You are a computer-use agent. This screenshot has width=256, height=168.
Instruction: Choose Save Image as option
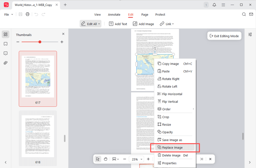click(176, 140)
